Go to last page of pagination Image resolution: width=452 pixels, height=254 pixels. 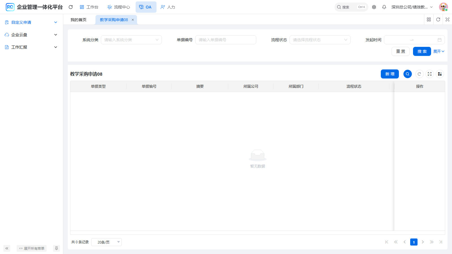tap(441, 242)
